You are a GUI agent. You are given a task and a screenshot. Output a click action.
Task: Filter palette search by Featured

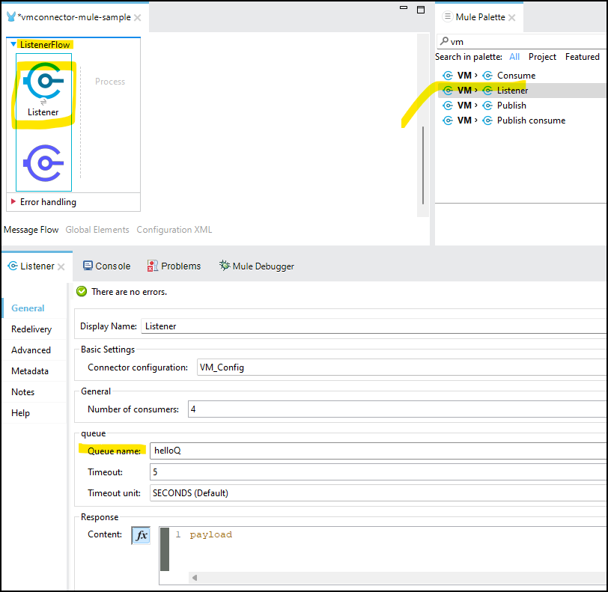[x=582, y=57]
